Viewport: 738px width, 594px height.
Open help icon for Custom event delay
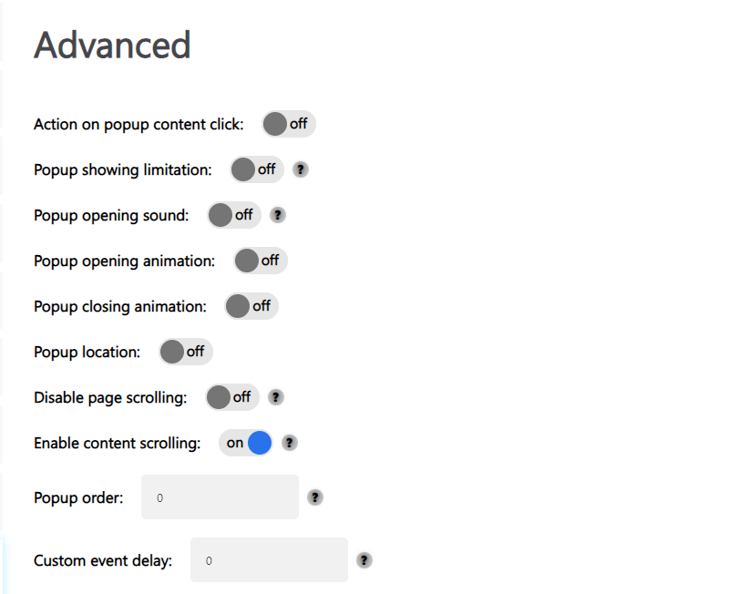point(364,560)
